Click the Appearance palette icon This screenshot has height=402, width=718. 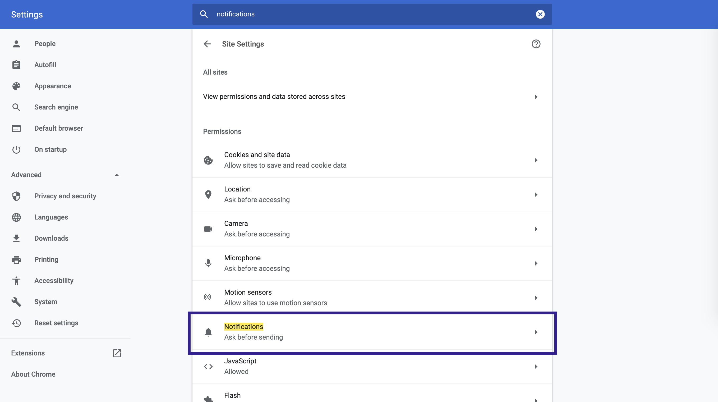pyautogui.click(x=16, y=86)
